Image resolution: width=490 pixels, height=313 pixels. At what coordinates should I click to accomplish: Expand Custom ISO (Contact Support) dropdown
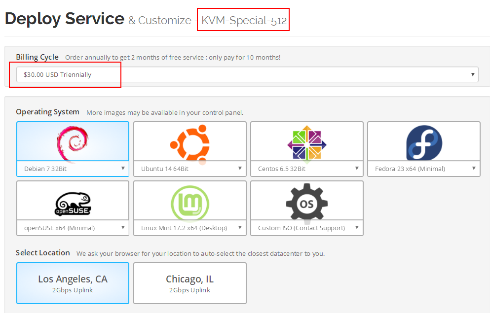pyautogui.click(x=306, y=228)
